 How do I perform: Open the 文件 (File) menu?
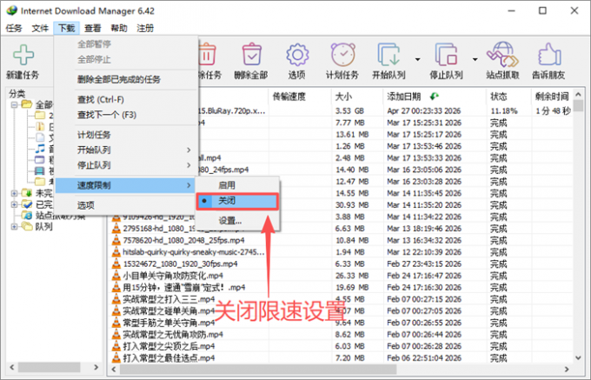pos(40,29)
